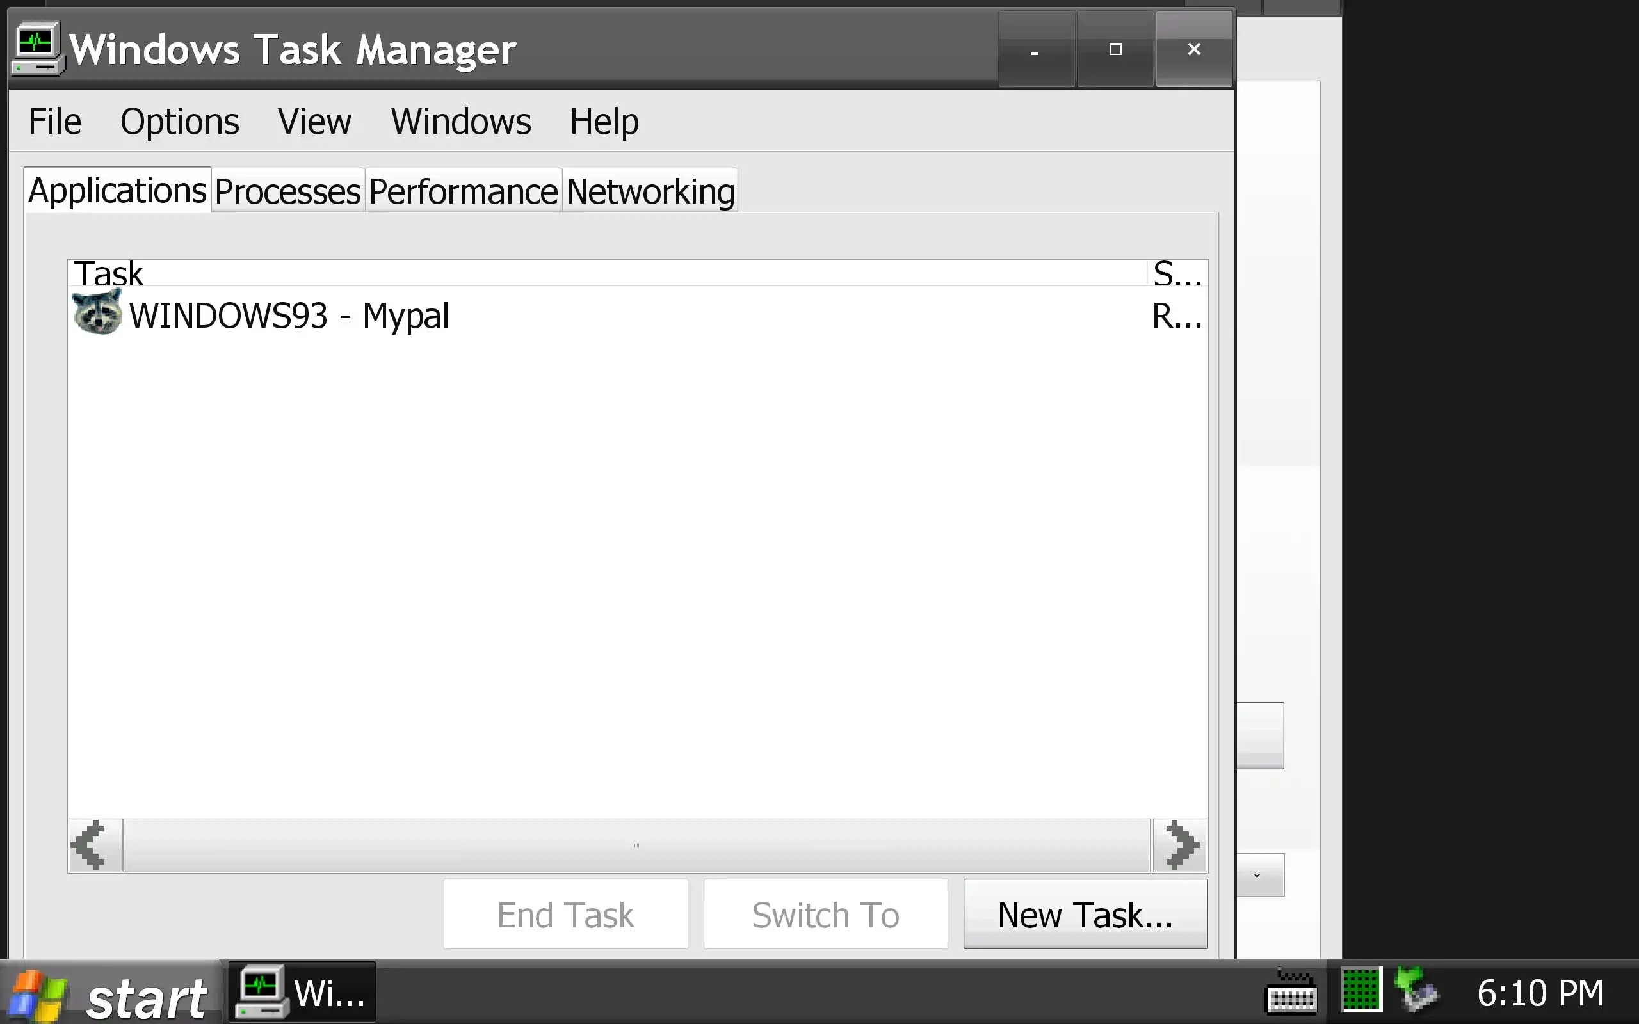The image size is (1639, 1024).
Task: Click the network tray icon beside clock
Action: tap(1417, 991)
